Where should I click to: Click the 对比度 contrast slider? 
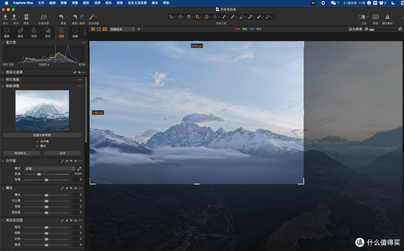46,201
